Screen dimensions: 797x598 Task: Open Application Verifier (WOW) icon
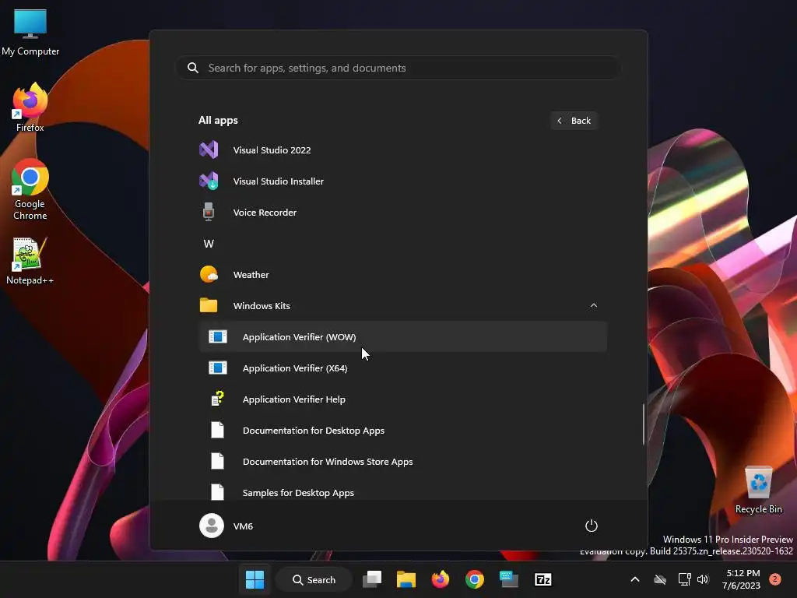click(218, 336)
